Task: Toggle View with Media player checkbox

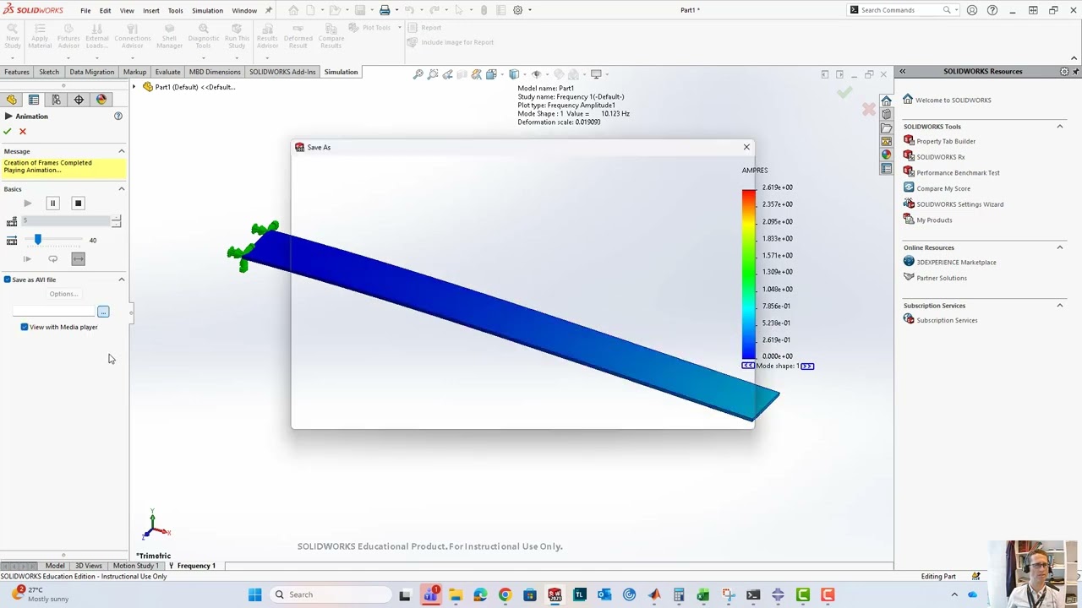Action: click(25, 327)
